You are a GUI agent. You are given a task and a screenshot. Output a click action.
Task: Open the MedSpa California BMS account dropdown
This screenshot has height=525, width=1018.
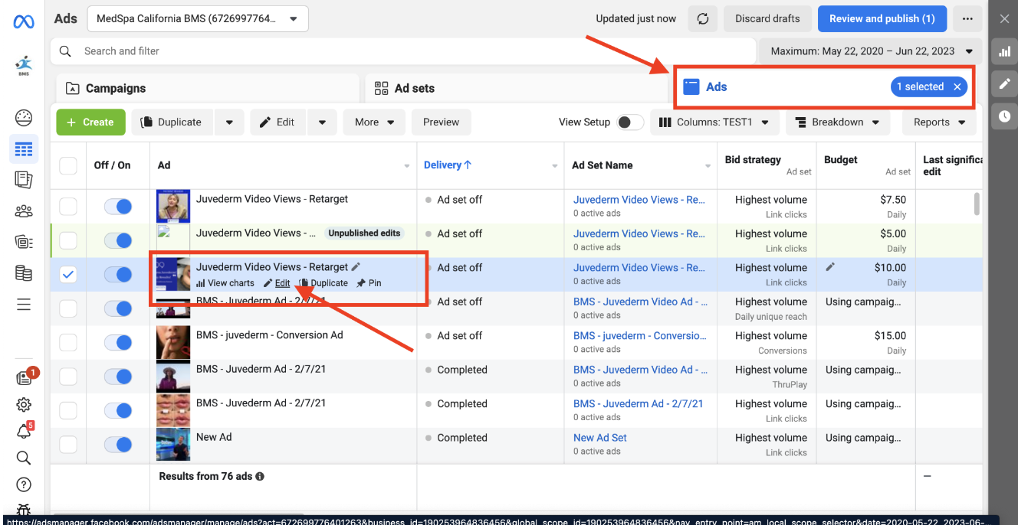pyautogui.click(x=198, y=19)
